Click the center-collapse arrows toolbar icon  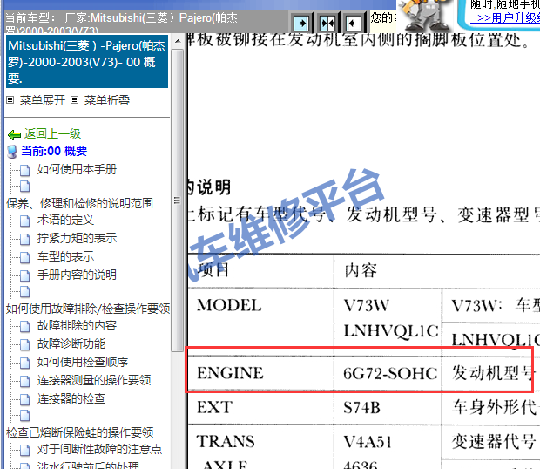pyautogui.click(x=327, y=24)
